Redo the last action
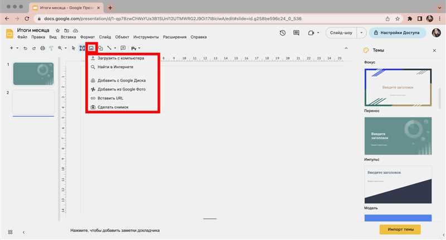The width and height of the screenshot is (446, 240). (34, 48)
